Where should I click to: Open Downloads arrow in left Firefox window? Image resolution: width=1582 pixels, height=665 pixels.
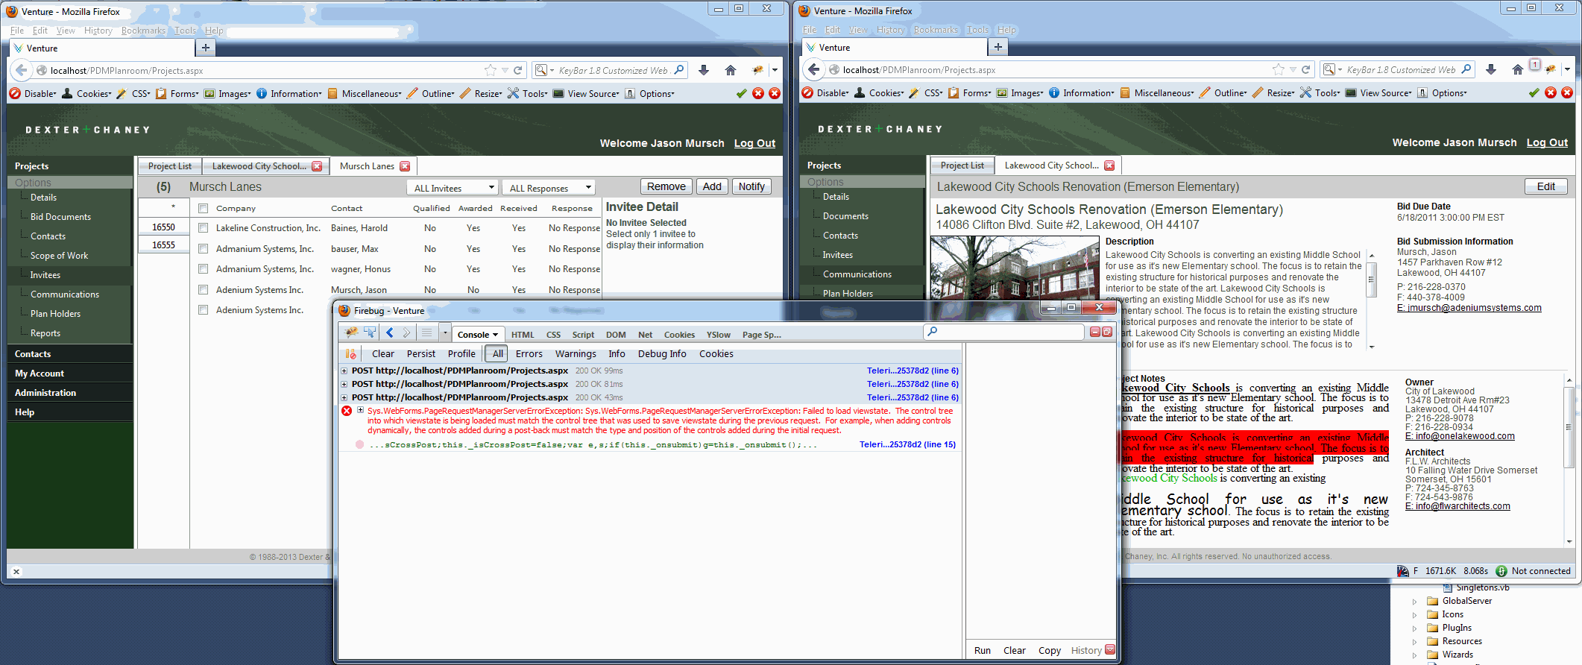(704, 70)
